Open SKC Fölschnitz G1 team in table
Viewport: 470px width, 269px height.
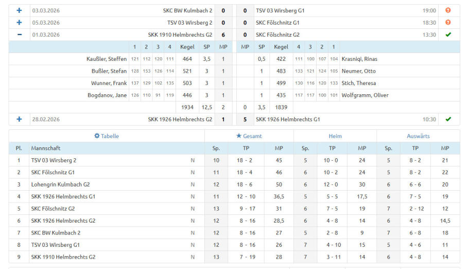(x=53, y=172)
